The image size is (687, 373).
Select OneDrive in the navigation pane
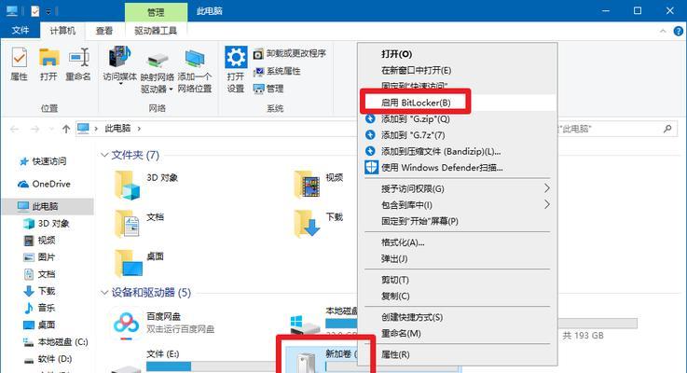tap(44, 184)
